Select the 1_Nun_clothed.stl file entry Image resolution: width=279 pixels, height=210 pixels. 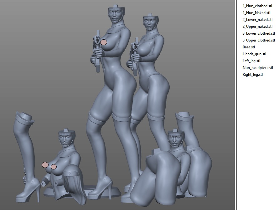pyautogui.click(x=257, y=6)
